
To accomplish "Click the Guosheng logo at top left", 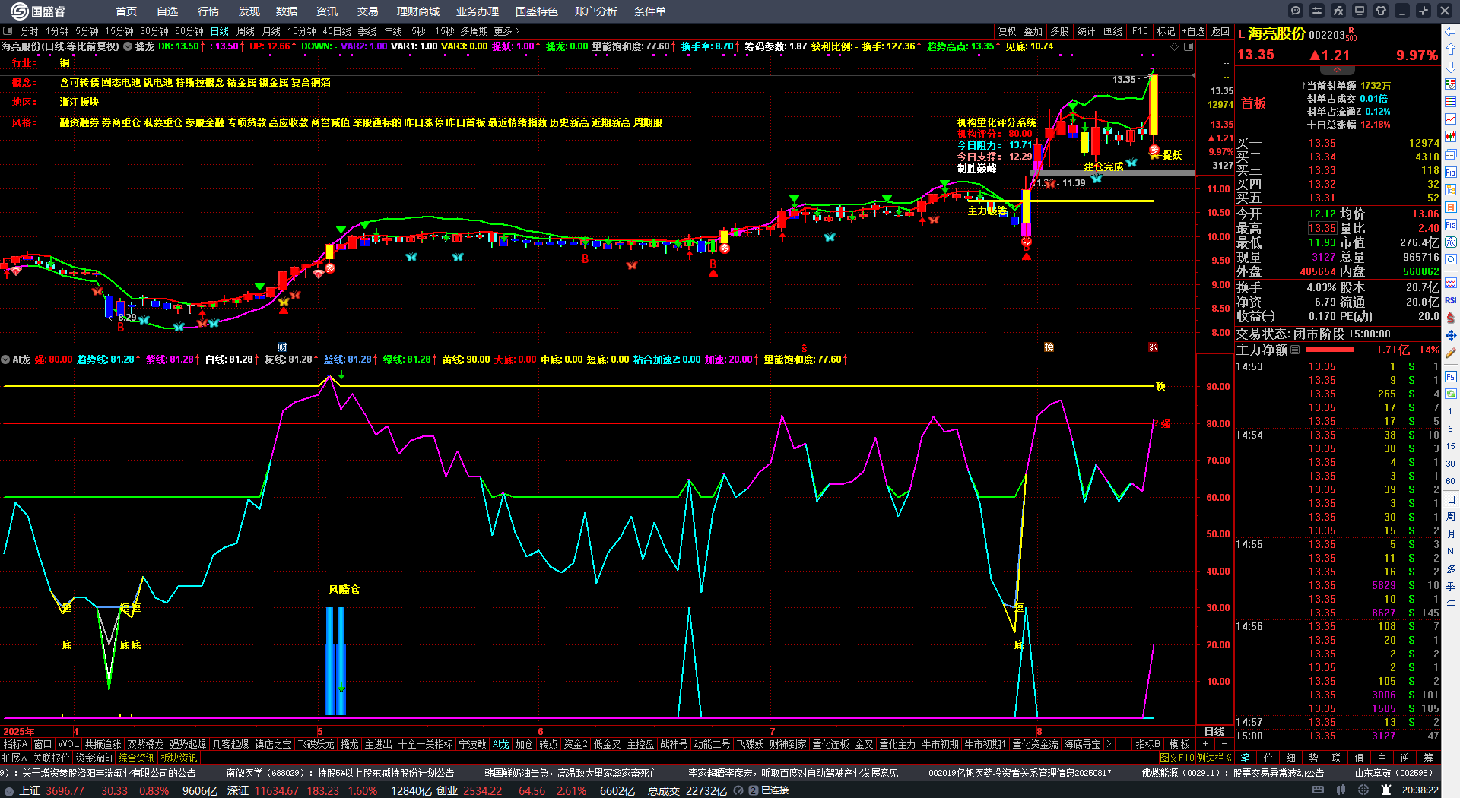I will coord(37,11).
